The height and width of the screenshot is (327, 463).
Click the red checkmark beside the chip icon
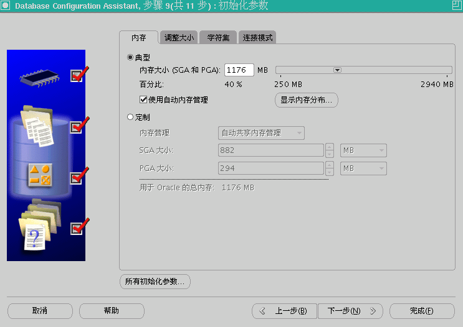[80, 74]
